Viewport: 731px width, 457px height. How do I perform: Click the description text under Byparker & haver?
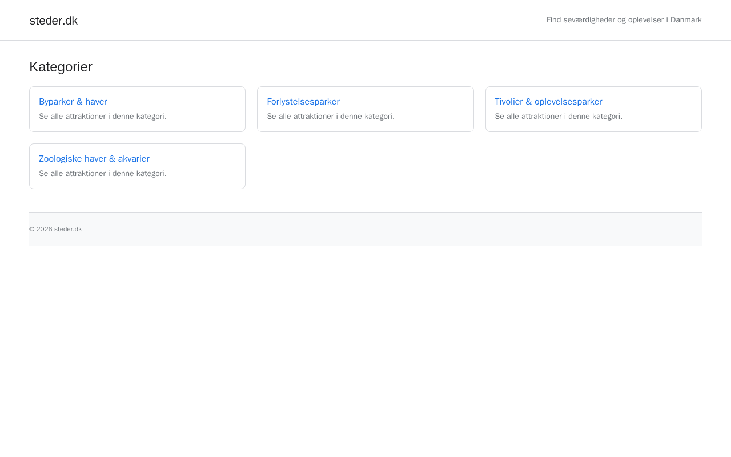click(103, 117)
